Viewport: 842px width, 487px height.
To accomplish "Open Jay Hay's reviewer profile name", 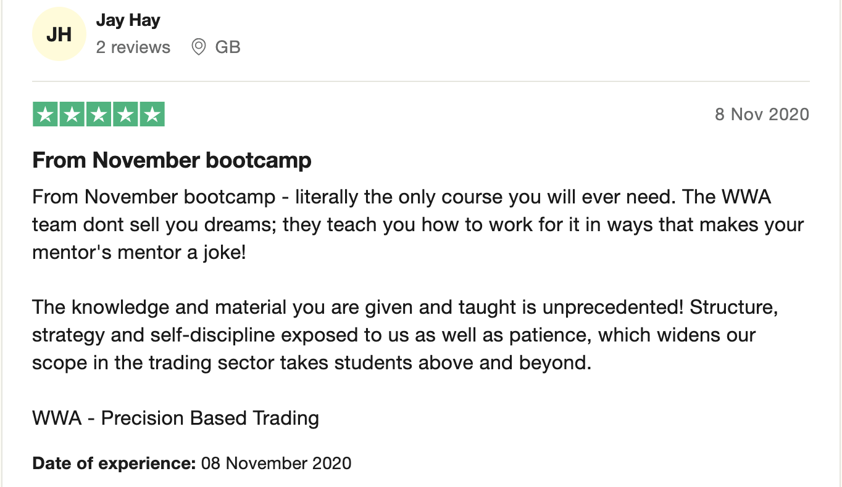I will 128,20.
